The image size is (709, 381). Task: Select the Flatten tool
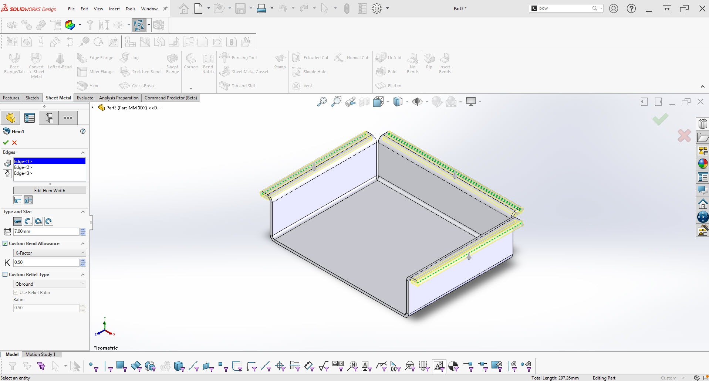click(x=389, y=85)
